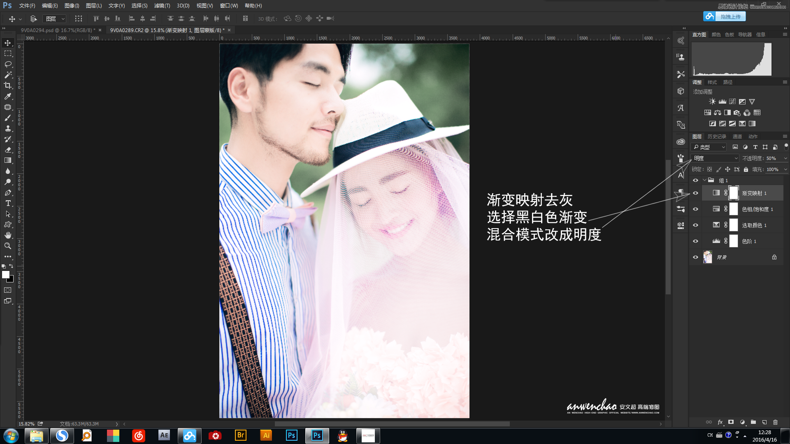Screen dimensions: 790x444
Task: Open the blend mode dropdown showing 明度
Action: point(715,158)
